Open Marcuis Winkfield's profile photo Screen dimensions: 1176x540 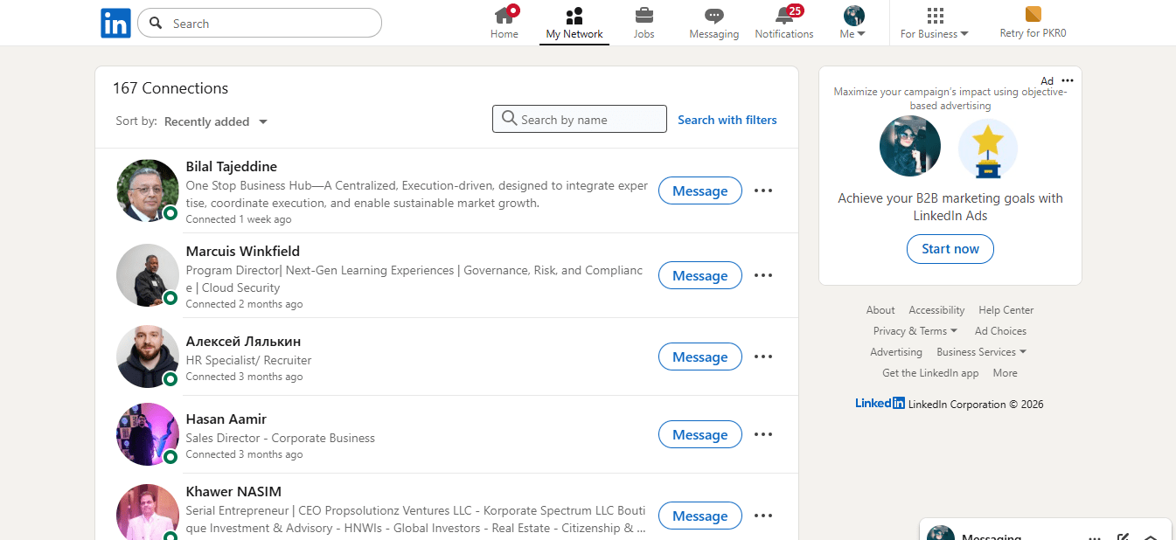[147, 274]
